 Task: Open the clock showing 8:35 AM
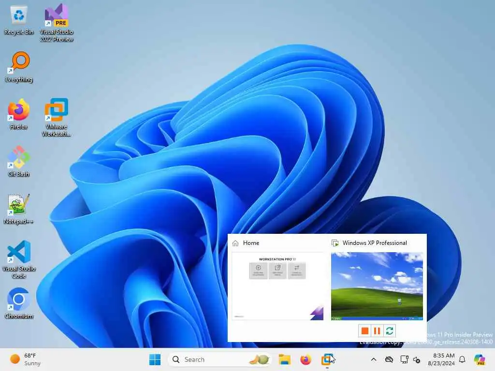point(441,359)
